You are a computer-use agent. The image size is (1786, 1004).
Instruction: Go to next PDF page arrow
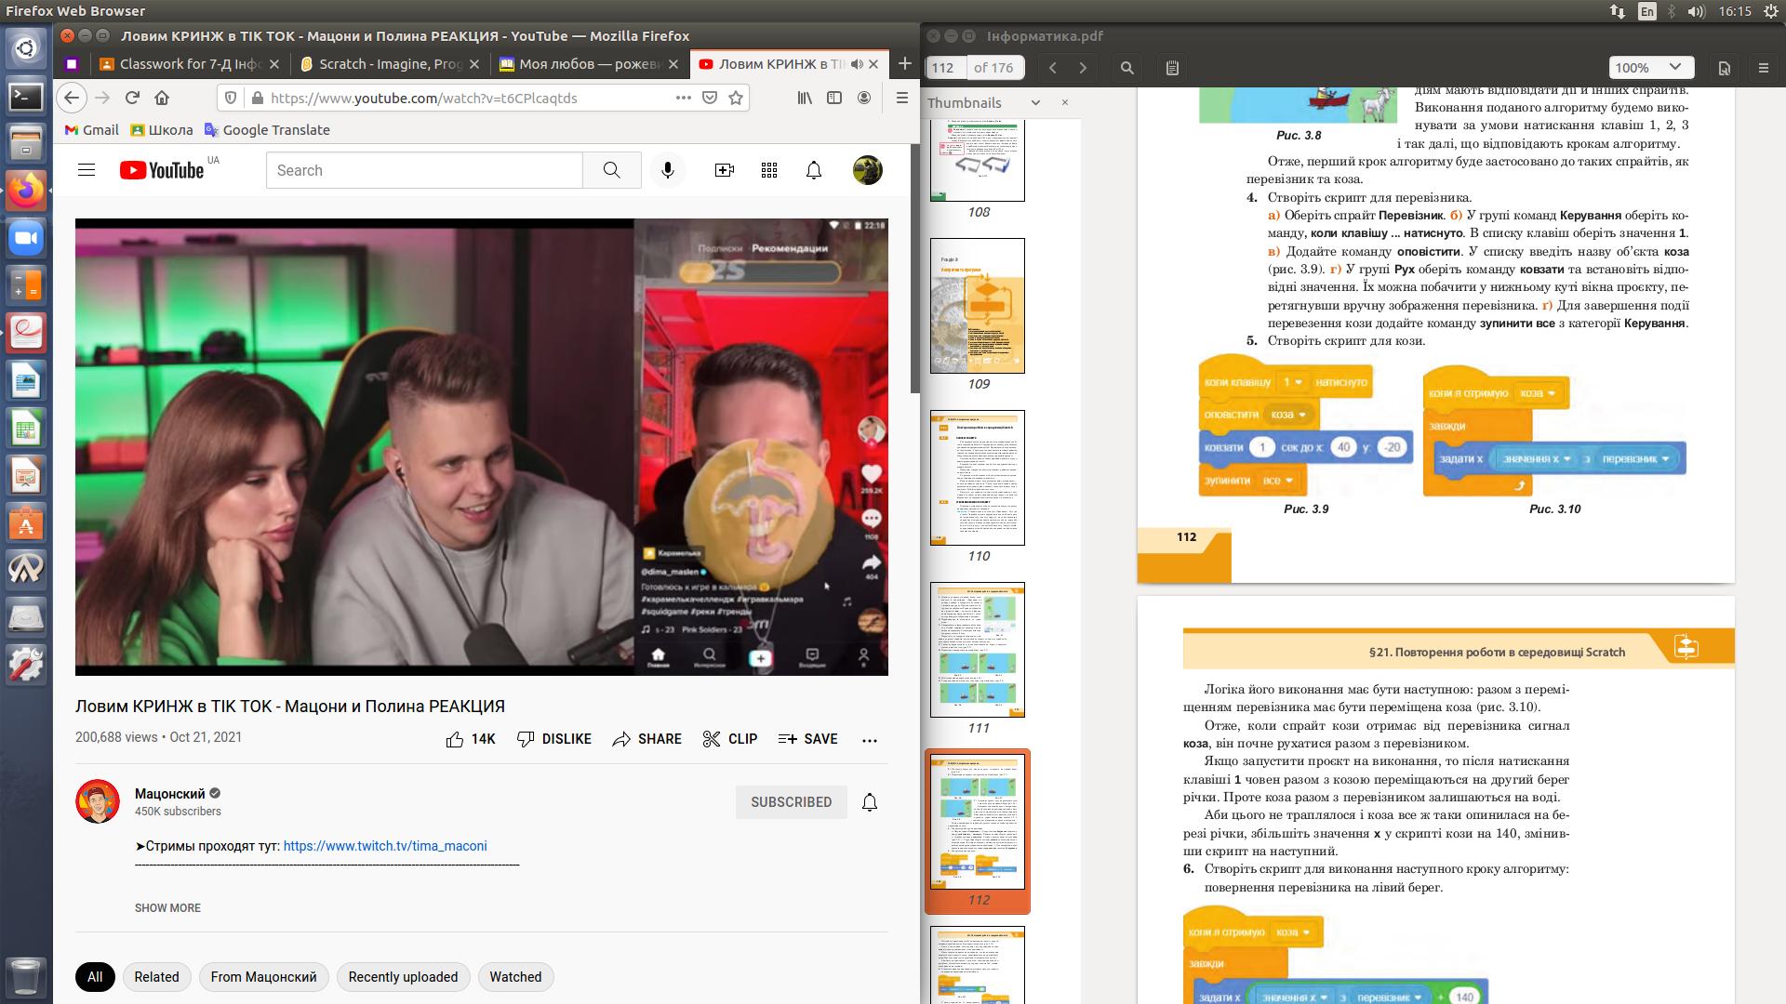pyautogui.click(x=1083, y=68)
